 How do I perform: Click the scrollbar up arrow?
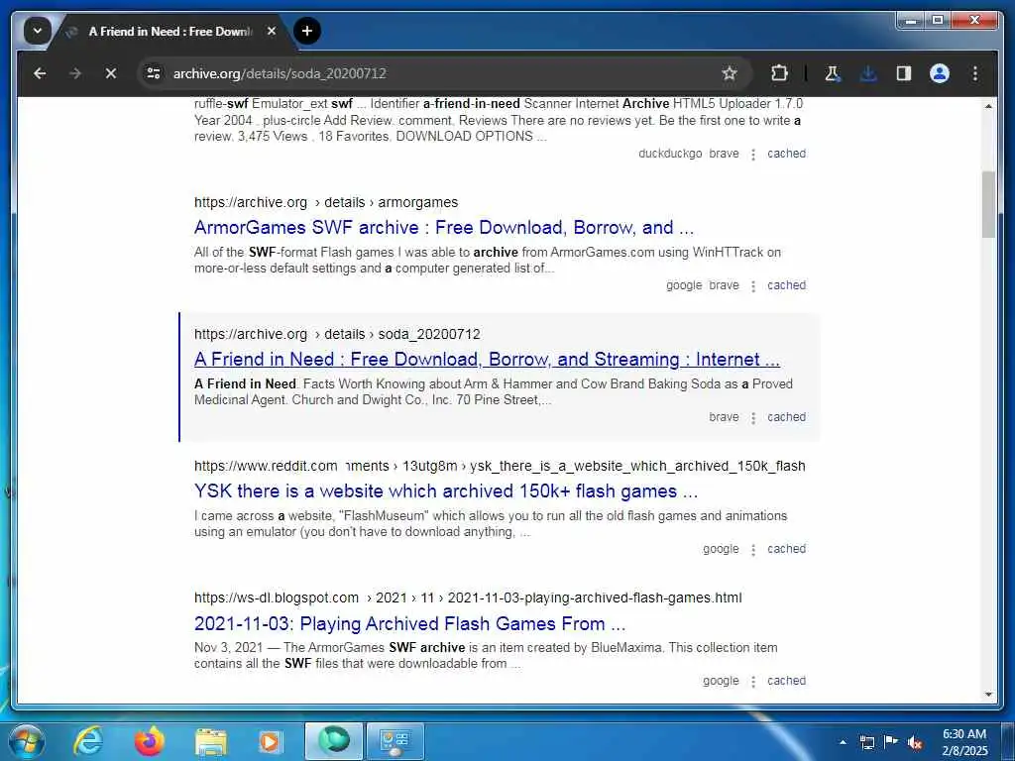click(988, 105)
